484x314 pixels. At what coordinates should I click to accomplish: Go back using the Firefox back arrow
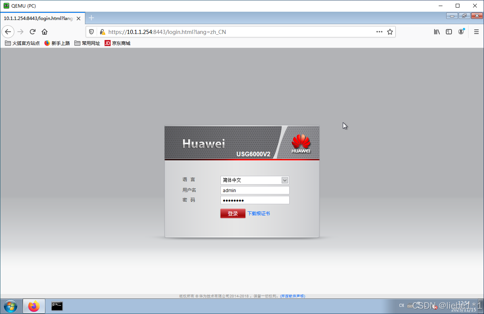pos(8,32)
